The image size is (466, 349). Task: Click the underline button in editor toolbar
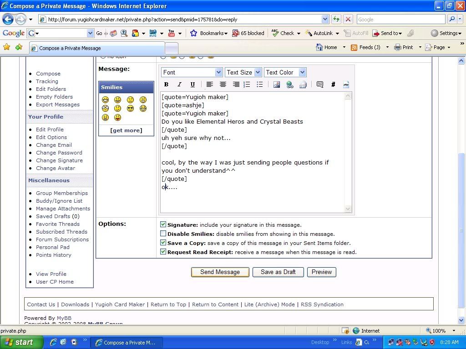pos(192,85)
